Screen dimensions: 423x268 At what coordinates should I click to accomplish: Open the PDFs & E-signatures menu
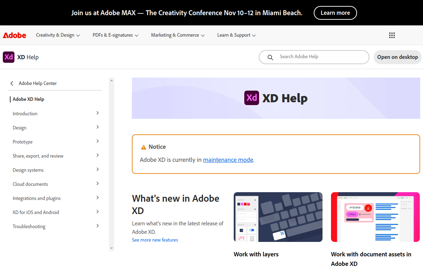115,35
